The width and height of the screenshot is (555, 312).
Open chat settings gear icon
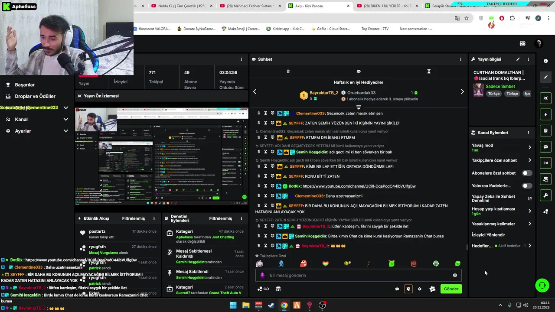(420, 289)
